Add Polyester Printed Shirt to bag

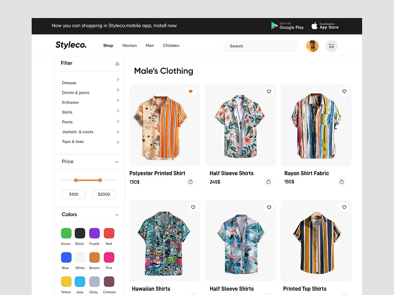coord(190,182)
